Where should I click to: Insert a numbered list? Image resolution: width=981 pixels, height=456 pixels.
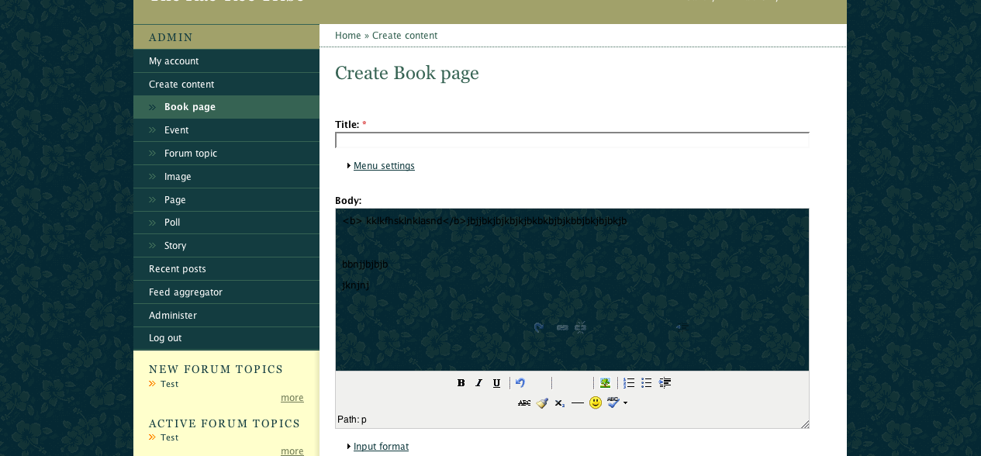(x=629, y=383)
